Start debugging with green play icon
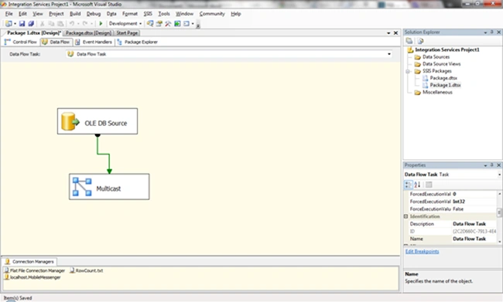The width and height of the screenshot is (503, 302). pyautogui.click(x=101, y=23)
